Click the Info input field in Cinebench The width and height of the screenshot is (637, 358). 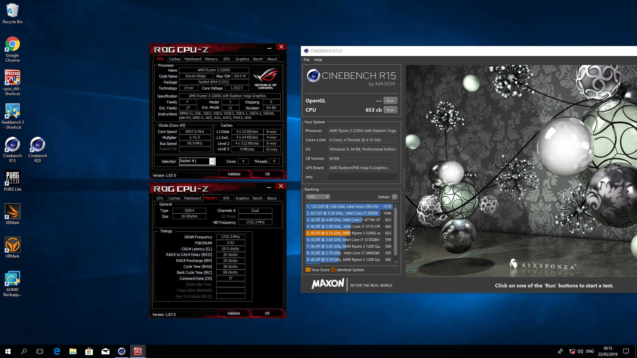(363, 177)
